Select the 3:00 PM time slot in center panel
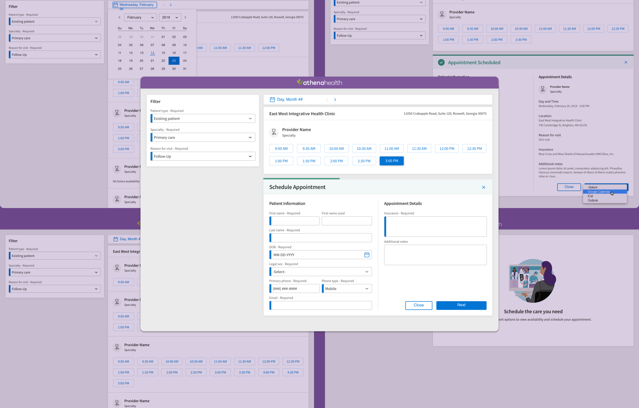The width and height of the screenshot is (639, 408). [x=391, y=161]
